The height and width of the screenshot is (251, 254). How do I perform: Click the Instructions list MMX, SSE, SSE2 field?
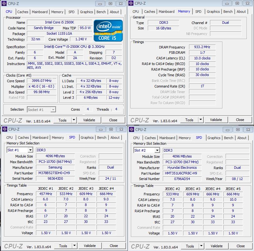(x=74, y=65)
